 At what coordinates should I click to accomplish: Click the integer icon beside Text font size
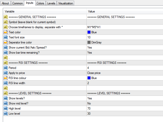click(x=6, y=37)
